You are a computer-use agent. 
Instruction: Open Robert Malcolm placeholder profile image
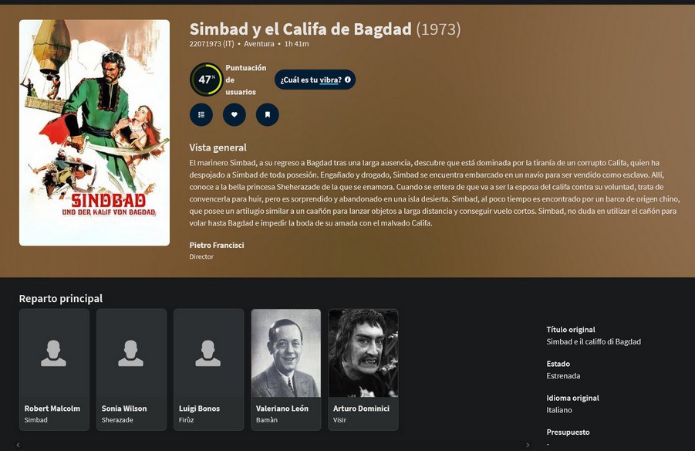pos(54,353)
